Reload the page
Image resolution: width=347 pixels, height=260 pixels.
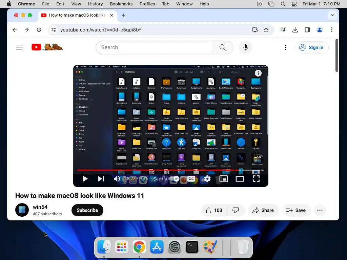click(x=39, y=30)
